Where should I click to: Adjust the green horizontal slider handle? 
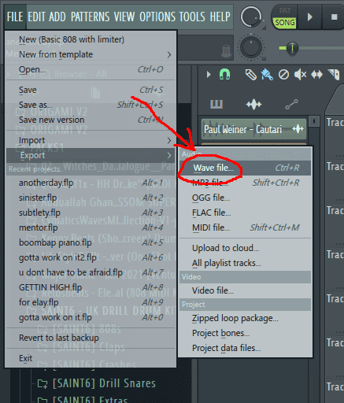pyautogui.click(x=291, y=48)
